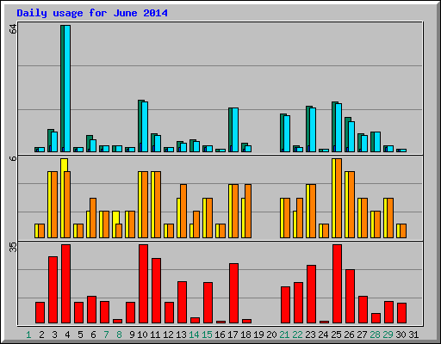Screen dimensions: 441x344
Task: Select the red bar for day 26
Action: tap(351, 296)
